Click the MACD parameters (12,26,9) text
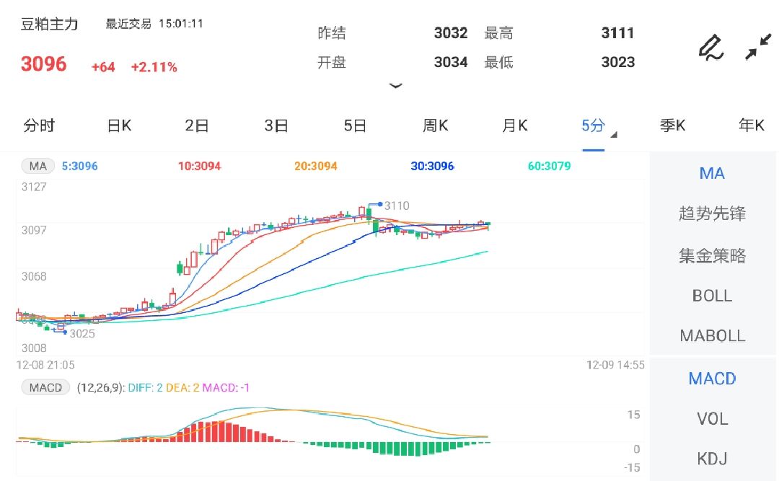Image resolution: width=779 pixels, height=481 pixels. [x=101, y=387]
